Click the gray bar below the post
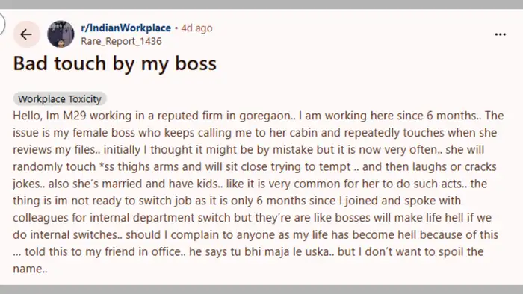Screen dimensions: 523x294 [x=261, y=290]
